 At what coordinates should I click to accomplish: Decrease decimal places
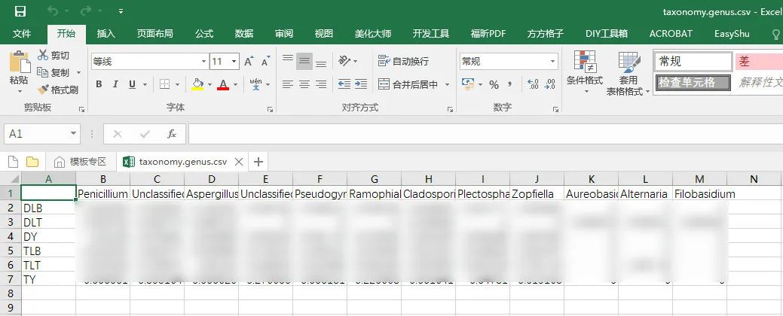550,84
